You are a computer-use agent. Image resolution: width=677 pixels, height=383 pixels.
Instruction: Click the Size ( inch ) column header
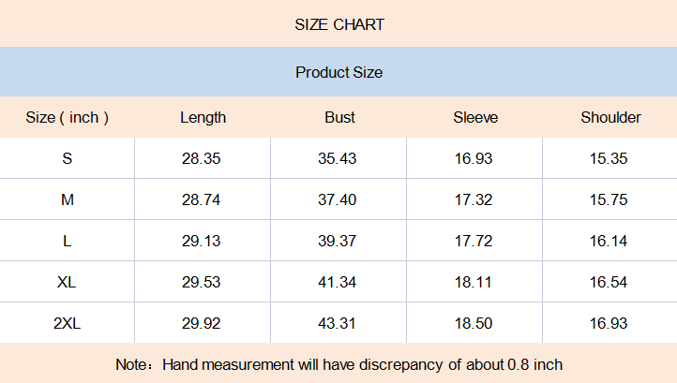(68, 117)
